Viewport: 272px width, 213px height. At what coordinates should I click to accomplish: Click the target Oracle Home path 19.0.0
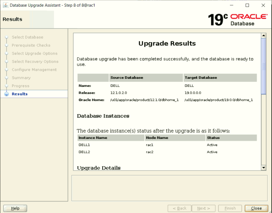(x=219, y=100)
